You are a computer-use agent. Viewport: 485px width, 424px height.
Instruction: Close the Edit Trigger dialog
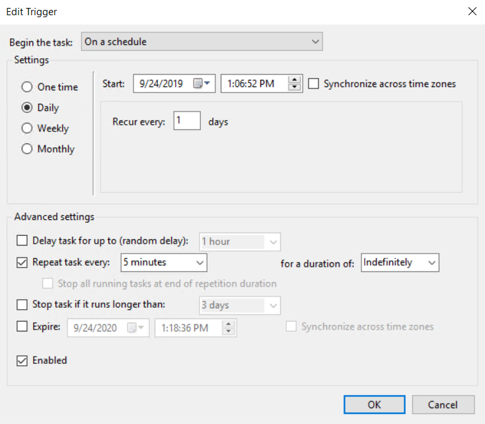coord(472,11)
